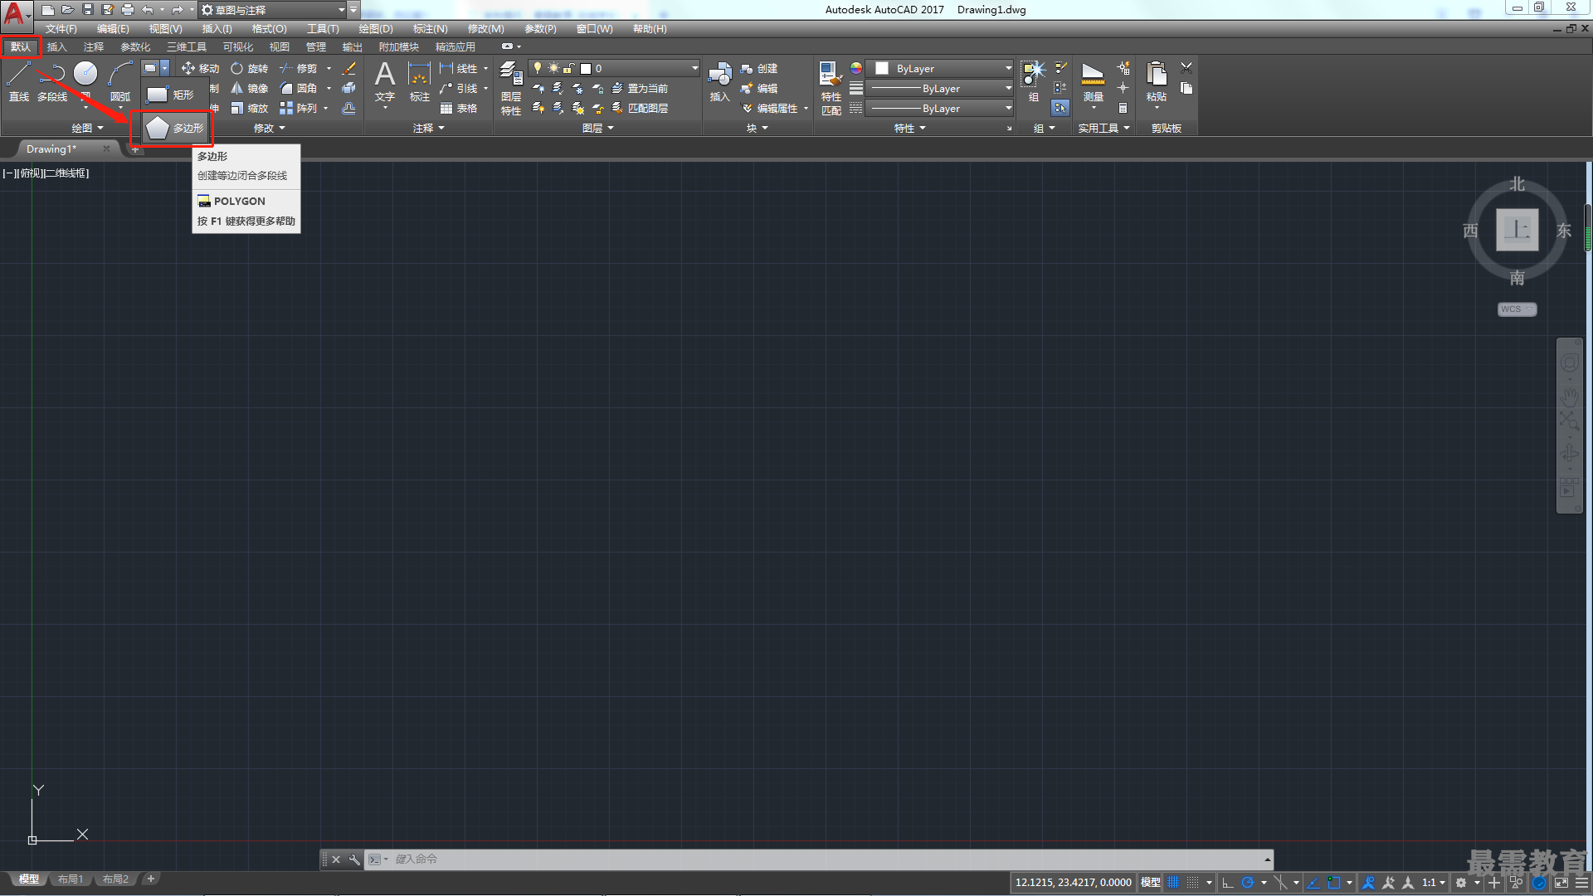Image resolution: width=1593 pixels, height=896 pixels.
Task: Expand the 修改 (Modify) panel
Action: (270, 129)
